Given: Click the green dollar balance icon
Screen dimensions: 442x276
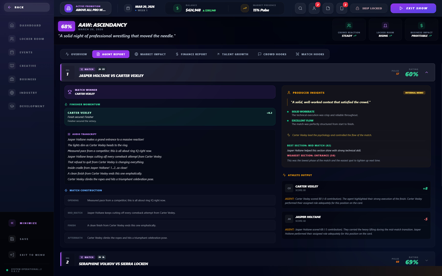Looking at the screenshot, I should (177, 8).
